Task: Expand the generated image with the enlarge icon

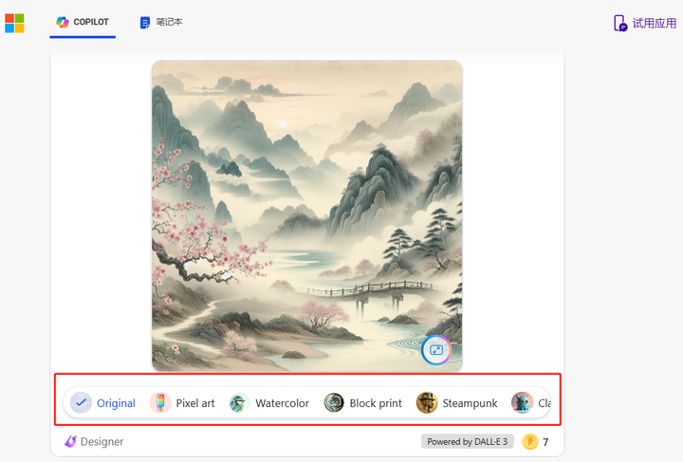Action: pyautogui.click(x=436, y=350)
